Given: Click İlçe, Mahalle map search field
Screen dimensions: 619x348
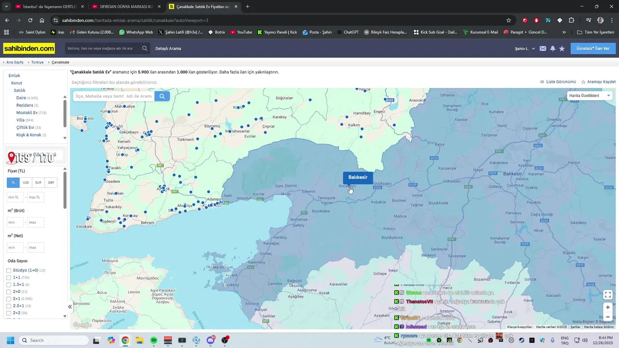Looking at the screenshot, I should 114,96.
